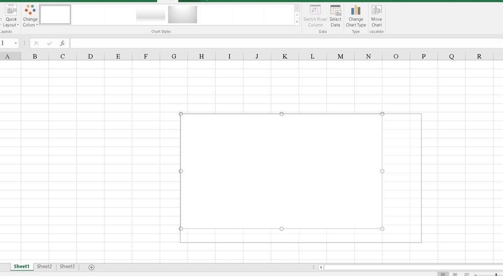Select column P header

coord(424,56)
